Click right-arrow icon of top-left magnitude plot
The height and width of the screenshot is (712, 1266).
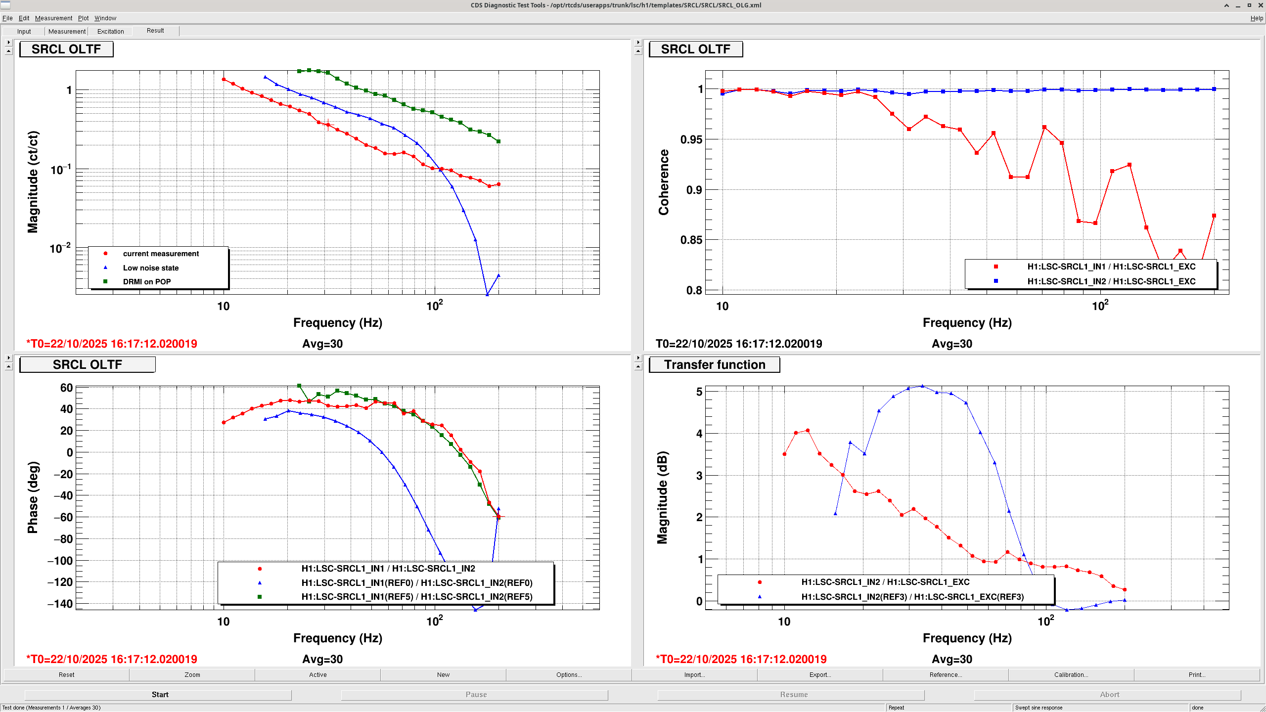(x=8, y=43)
